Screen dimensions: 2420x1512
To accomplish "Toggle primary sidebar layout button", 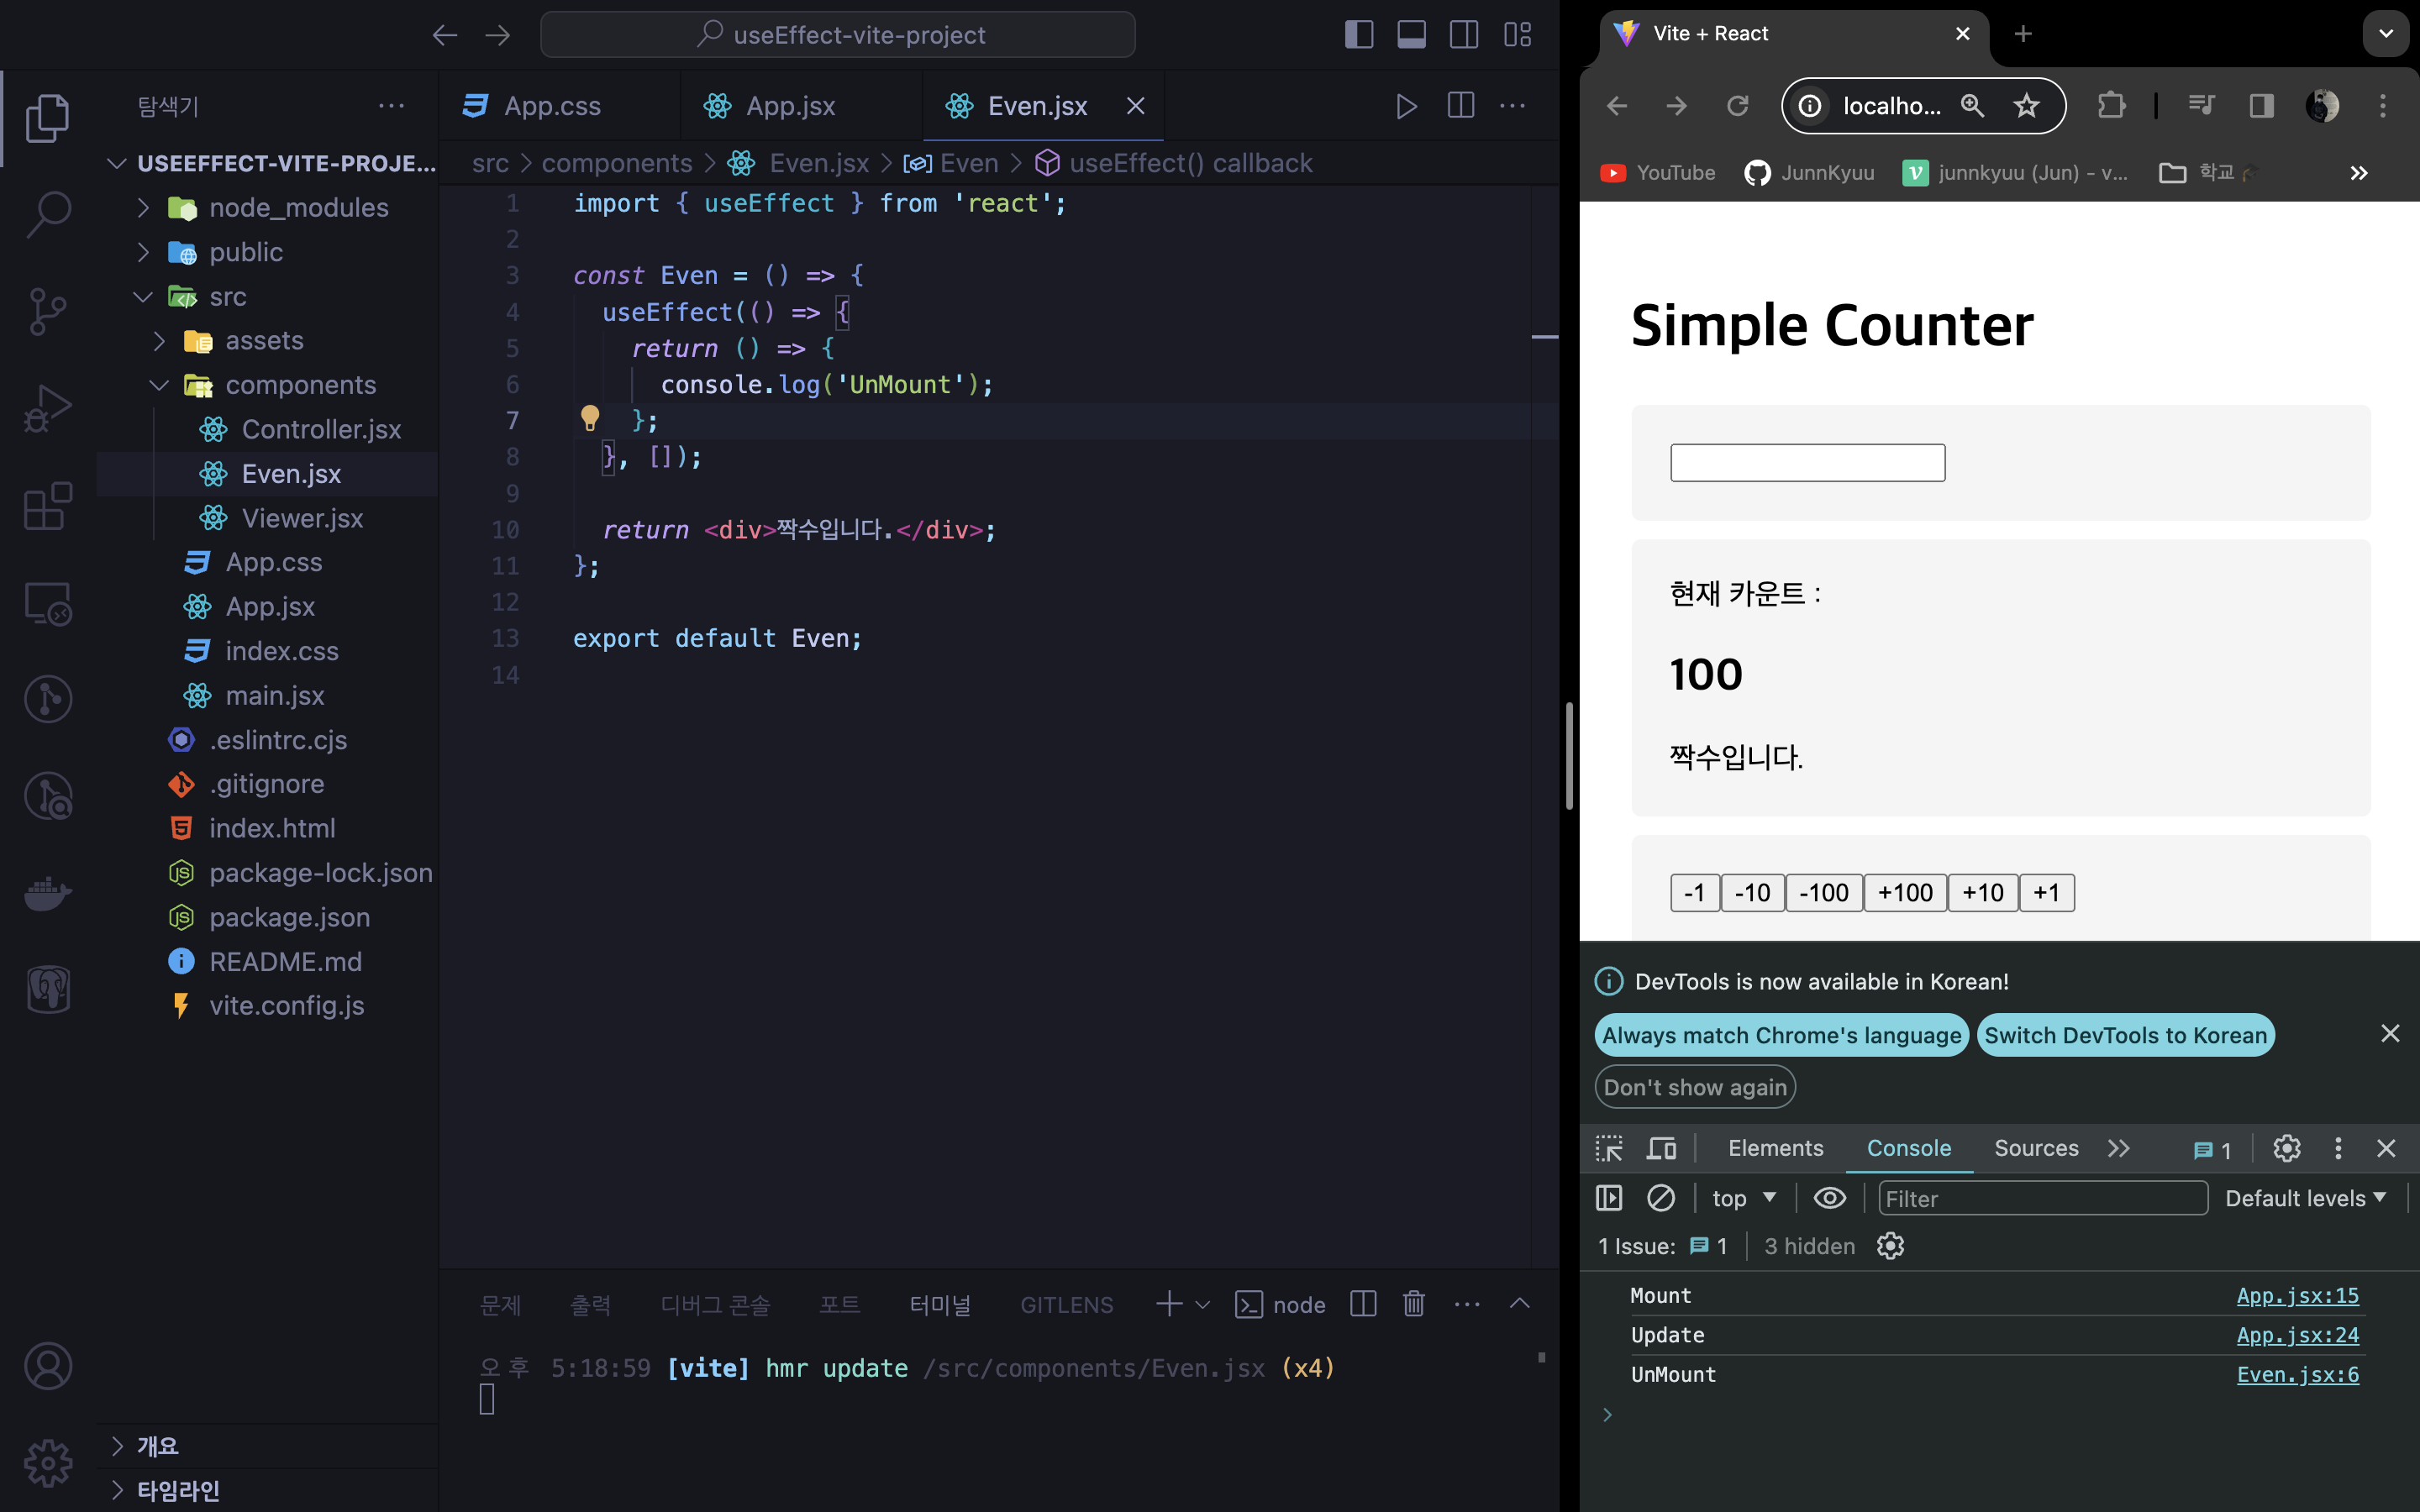I will (1359, 35).
